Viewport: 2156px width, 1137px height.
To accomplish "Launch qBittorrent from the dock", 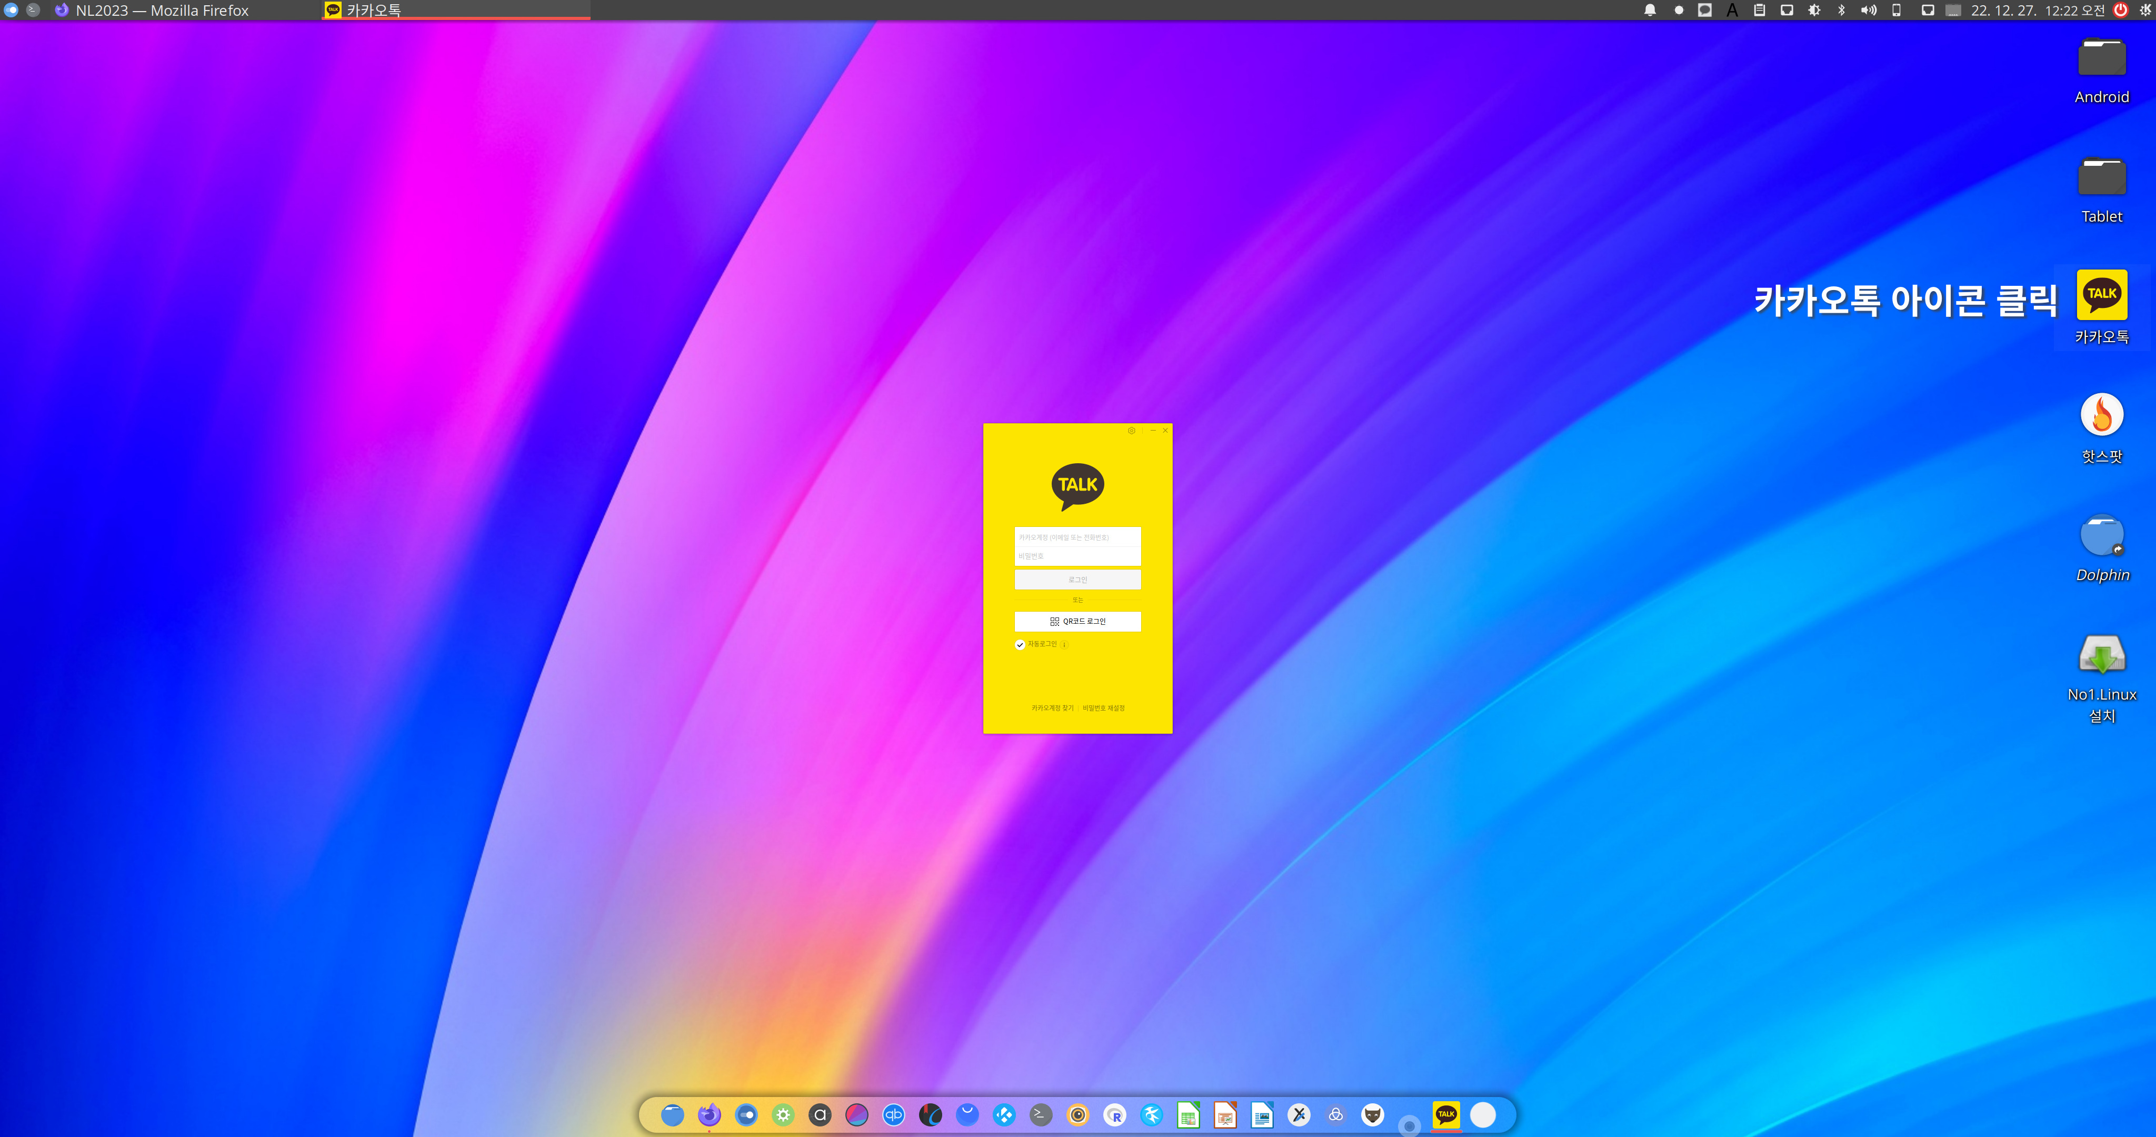I will (894, 1114).
